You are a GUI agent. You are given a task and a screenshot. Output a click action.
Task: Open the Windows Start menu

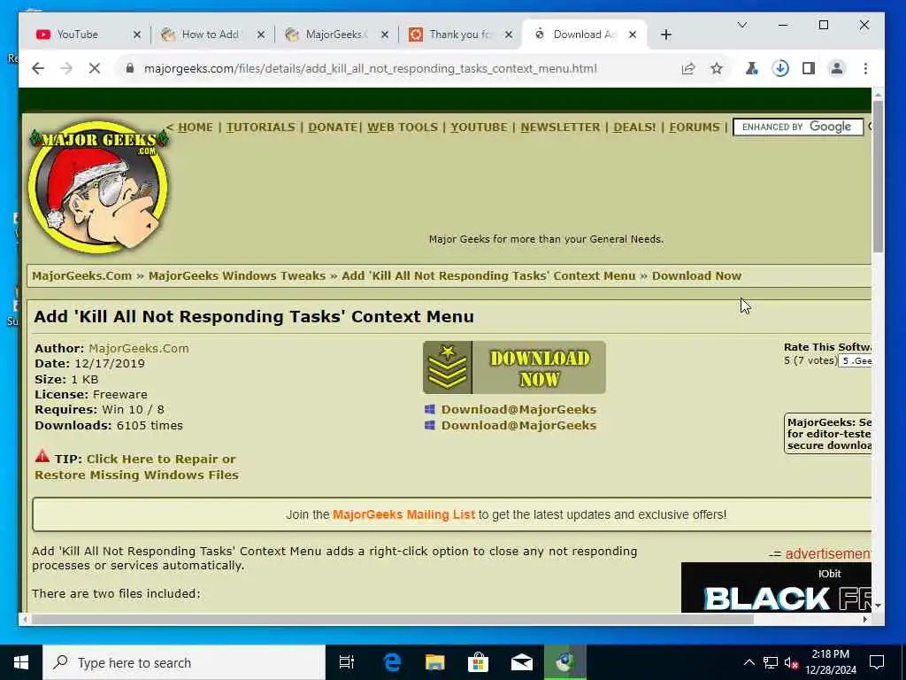pos(21,662)
